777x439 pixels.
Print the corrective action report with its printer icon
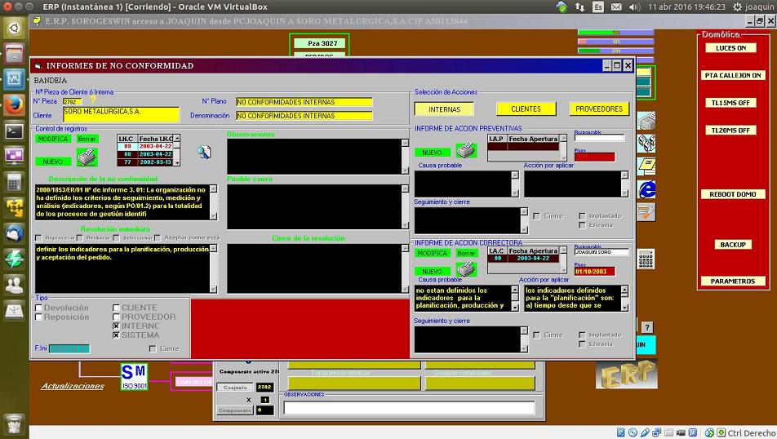pyautogui.click(x=466, y=269)
